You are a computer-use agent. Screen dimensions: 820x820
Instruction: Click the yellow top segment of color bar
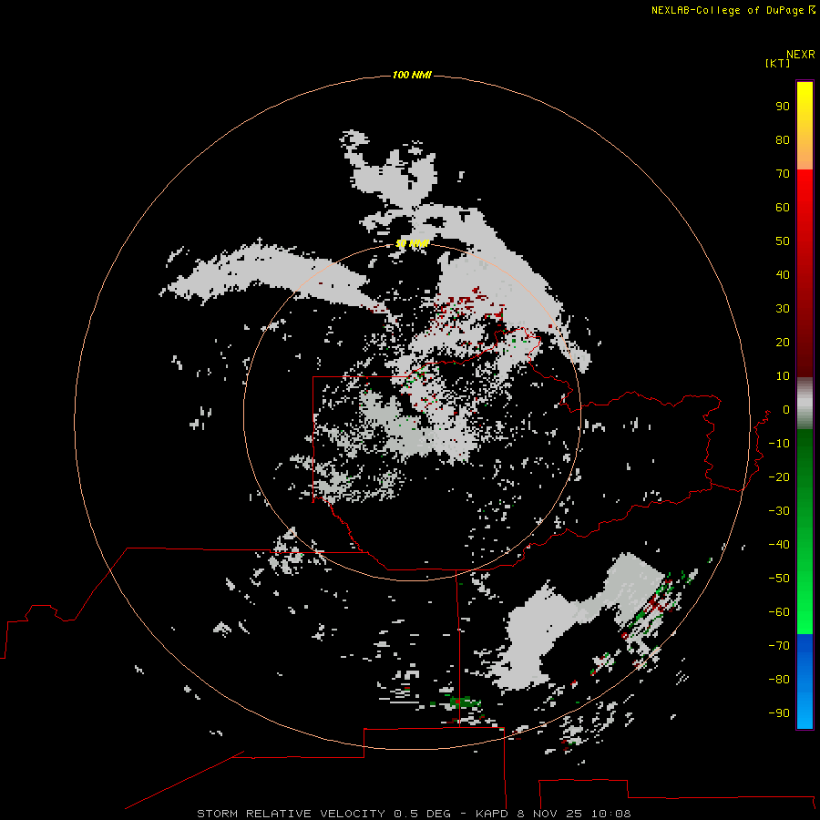[805, 126]
